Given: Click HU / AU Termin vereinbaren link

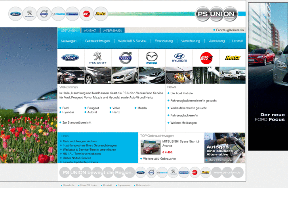Looking at the screenshot, I should point(82,154).
